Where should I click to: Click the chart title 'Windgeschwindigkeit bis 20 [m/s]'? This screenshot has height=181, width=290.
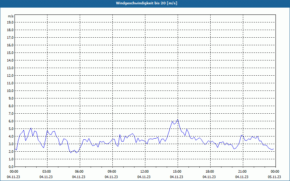point(146,3)
